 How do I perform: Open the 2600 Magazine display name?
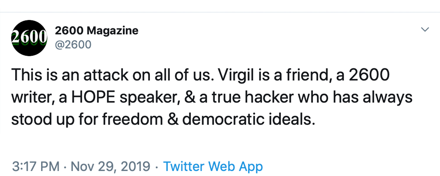pyautogui.click(x=97, y=31)
